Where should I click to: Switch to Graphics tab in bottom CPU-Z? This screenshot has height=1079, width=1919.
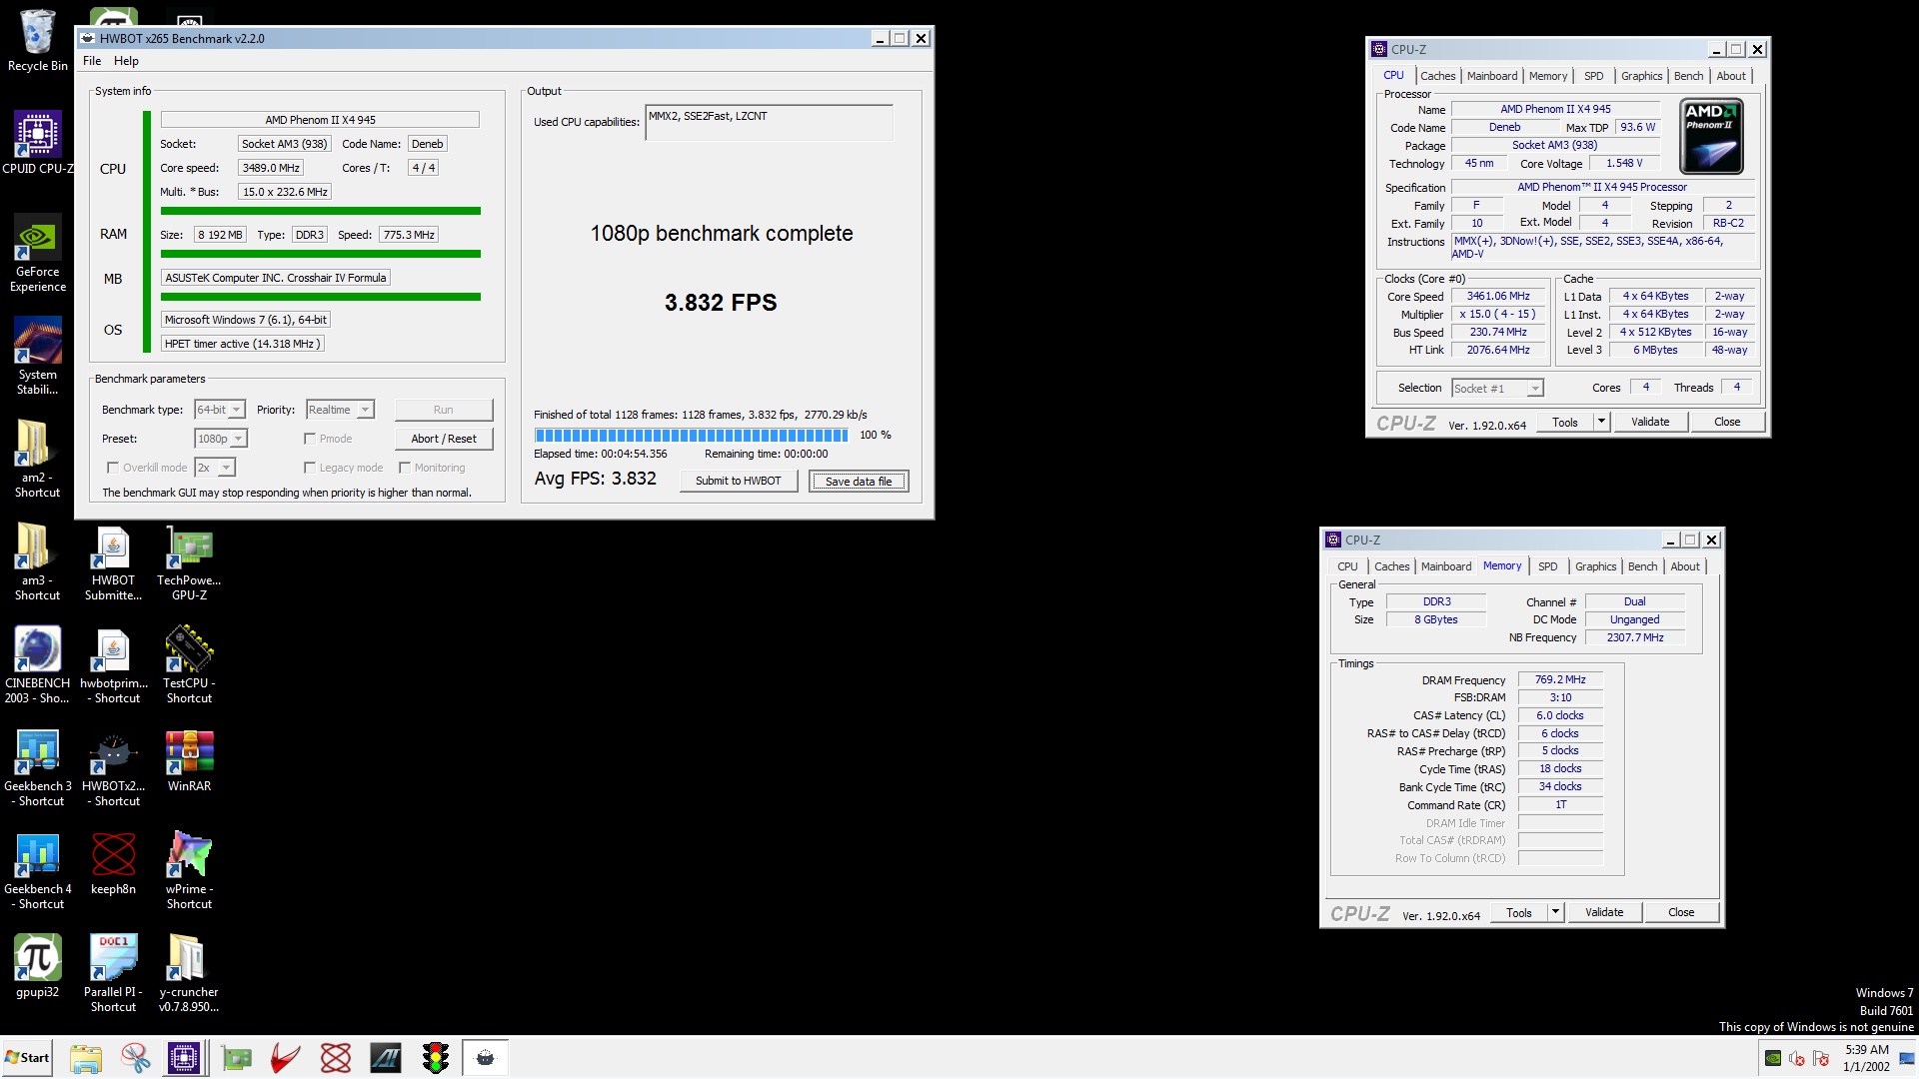pos(1595,566)
